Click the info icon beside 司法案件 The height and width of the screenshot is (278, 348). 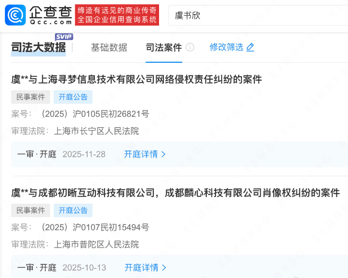tap(190, 47)
